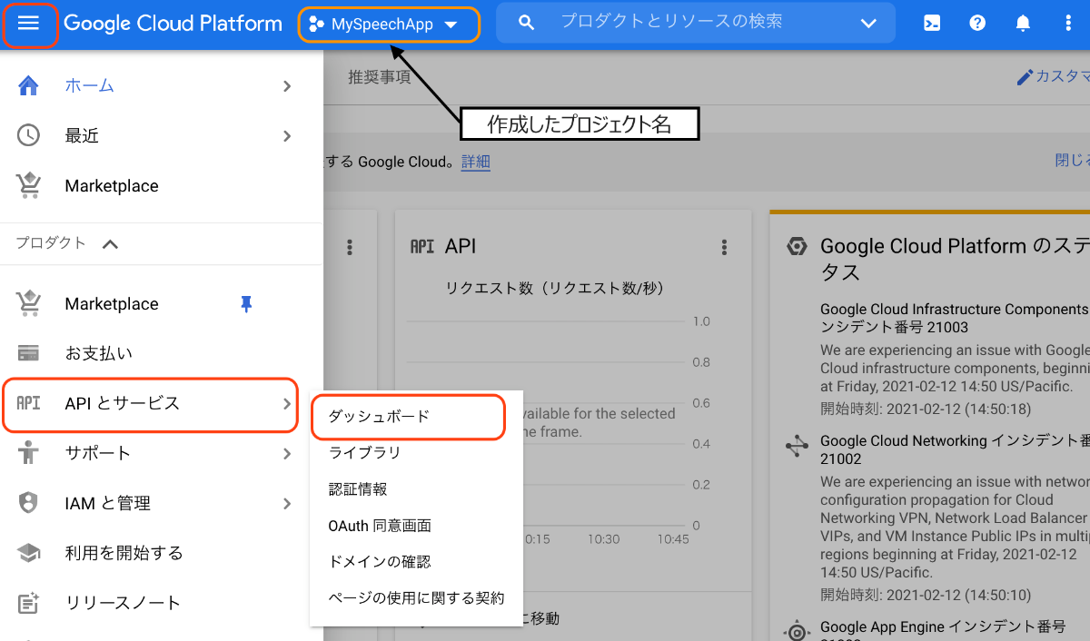
Task: Click the 利用を開始する graduation cap icon
Action: click(x=29, y=553)
